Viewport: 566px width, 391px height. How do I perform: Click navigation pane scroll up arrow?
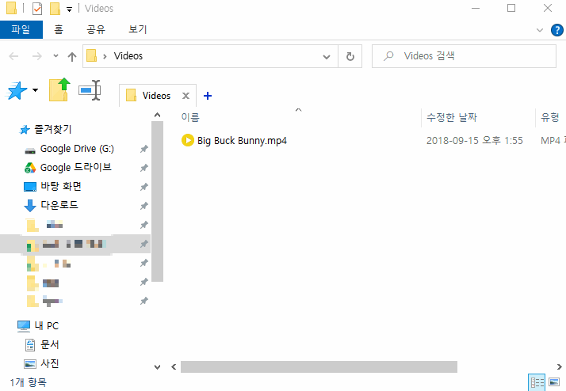[x=158, y=116]
